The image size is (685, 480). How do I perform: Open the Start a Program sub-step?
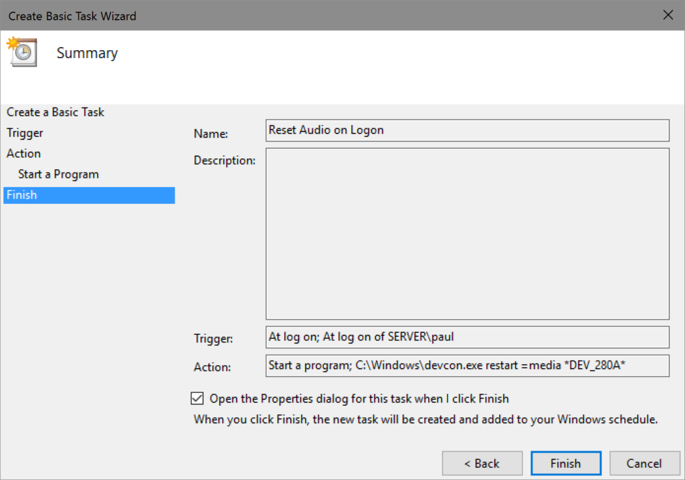coord(58,174)
